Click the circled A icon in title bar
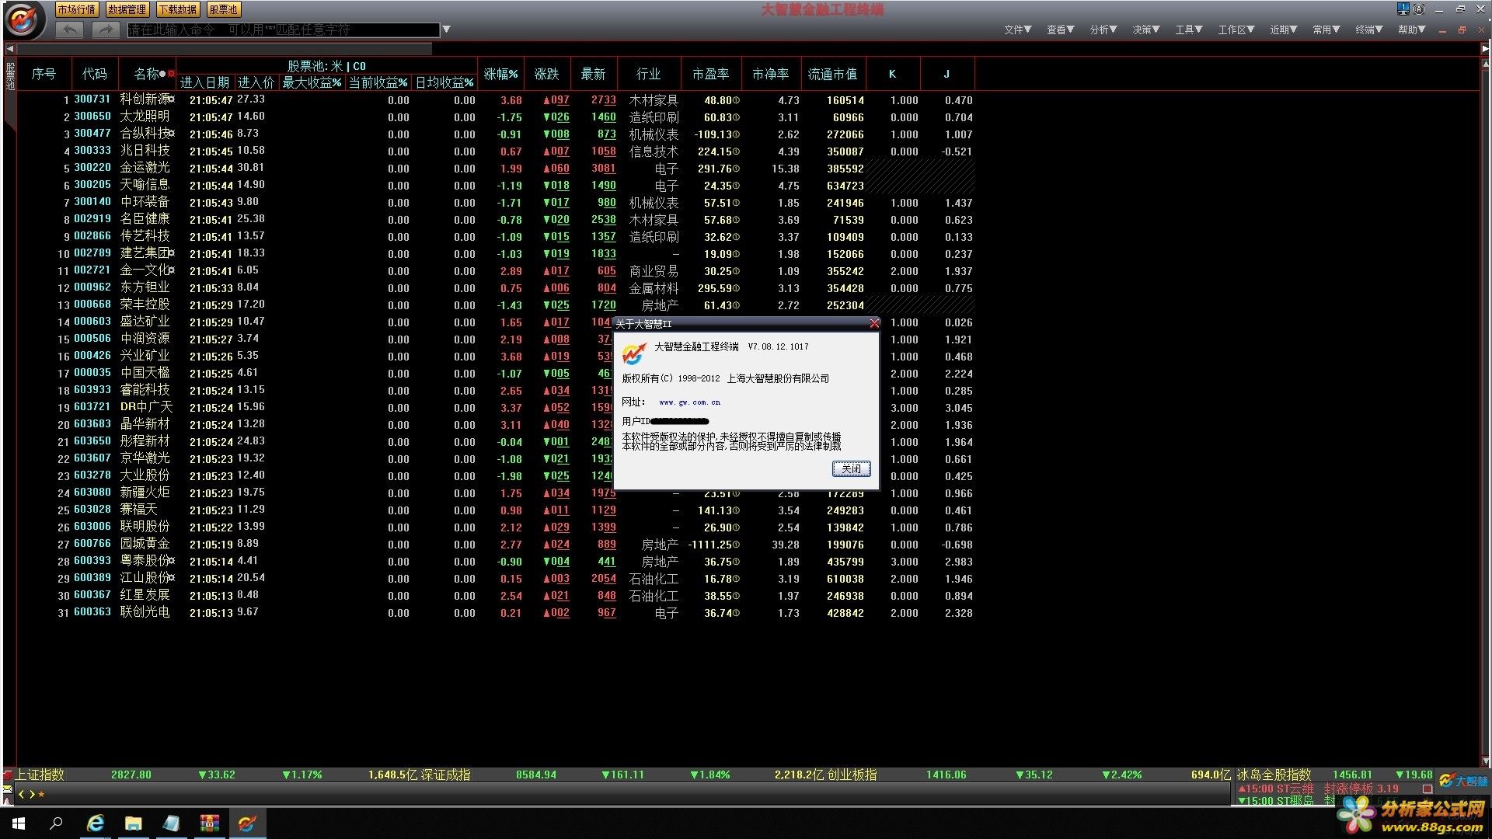This screenshot has width=1492, height=839. pyautogui.click(x=1418, y=9)
